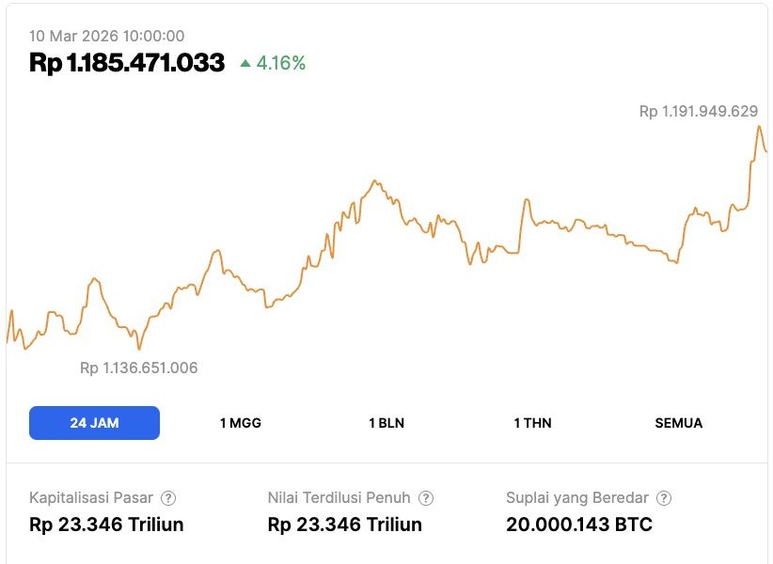
Task: Click the timestamp 10 Mar 2026 10:00:00
Action: point(108,36)
